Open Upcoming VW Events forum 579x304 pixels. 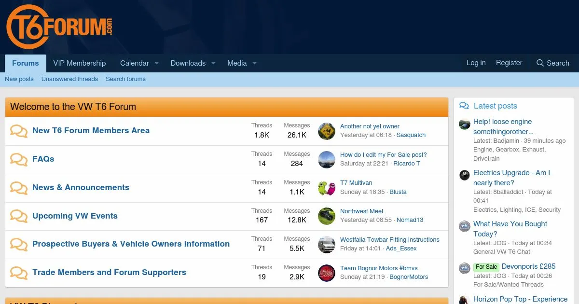(75, 216)
